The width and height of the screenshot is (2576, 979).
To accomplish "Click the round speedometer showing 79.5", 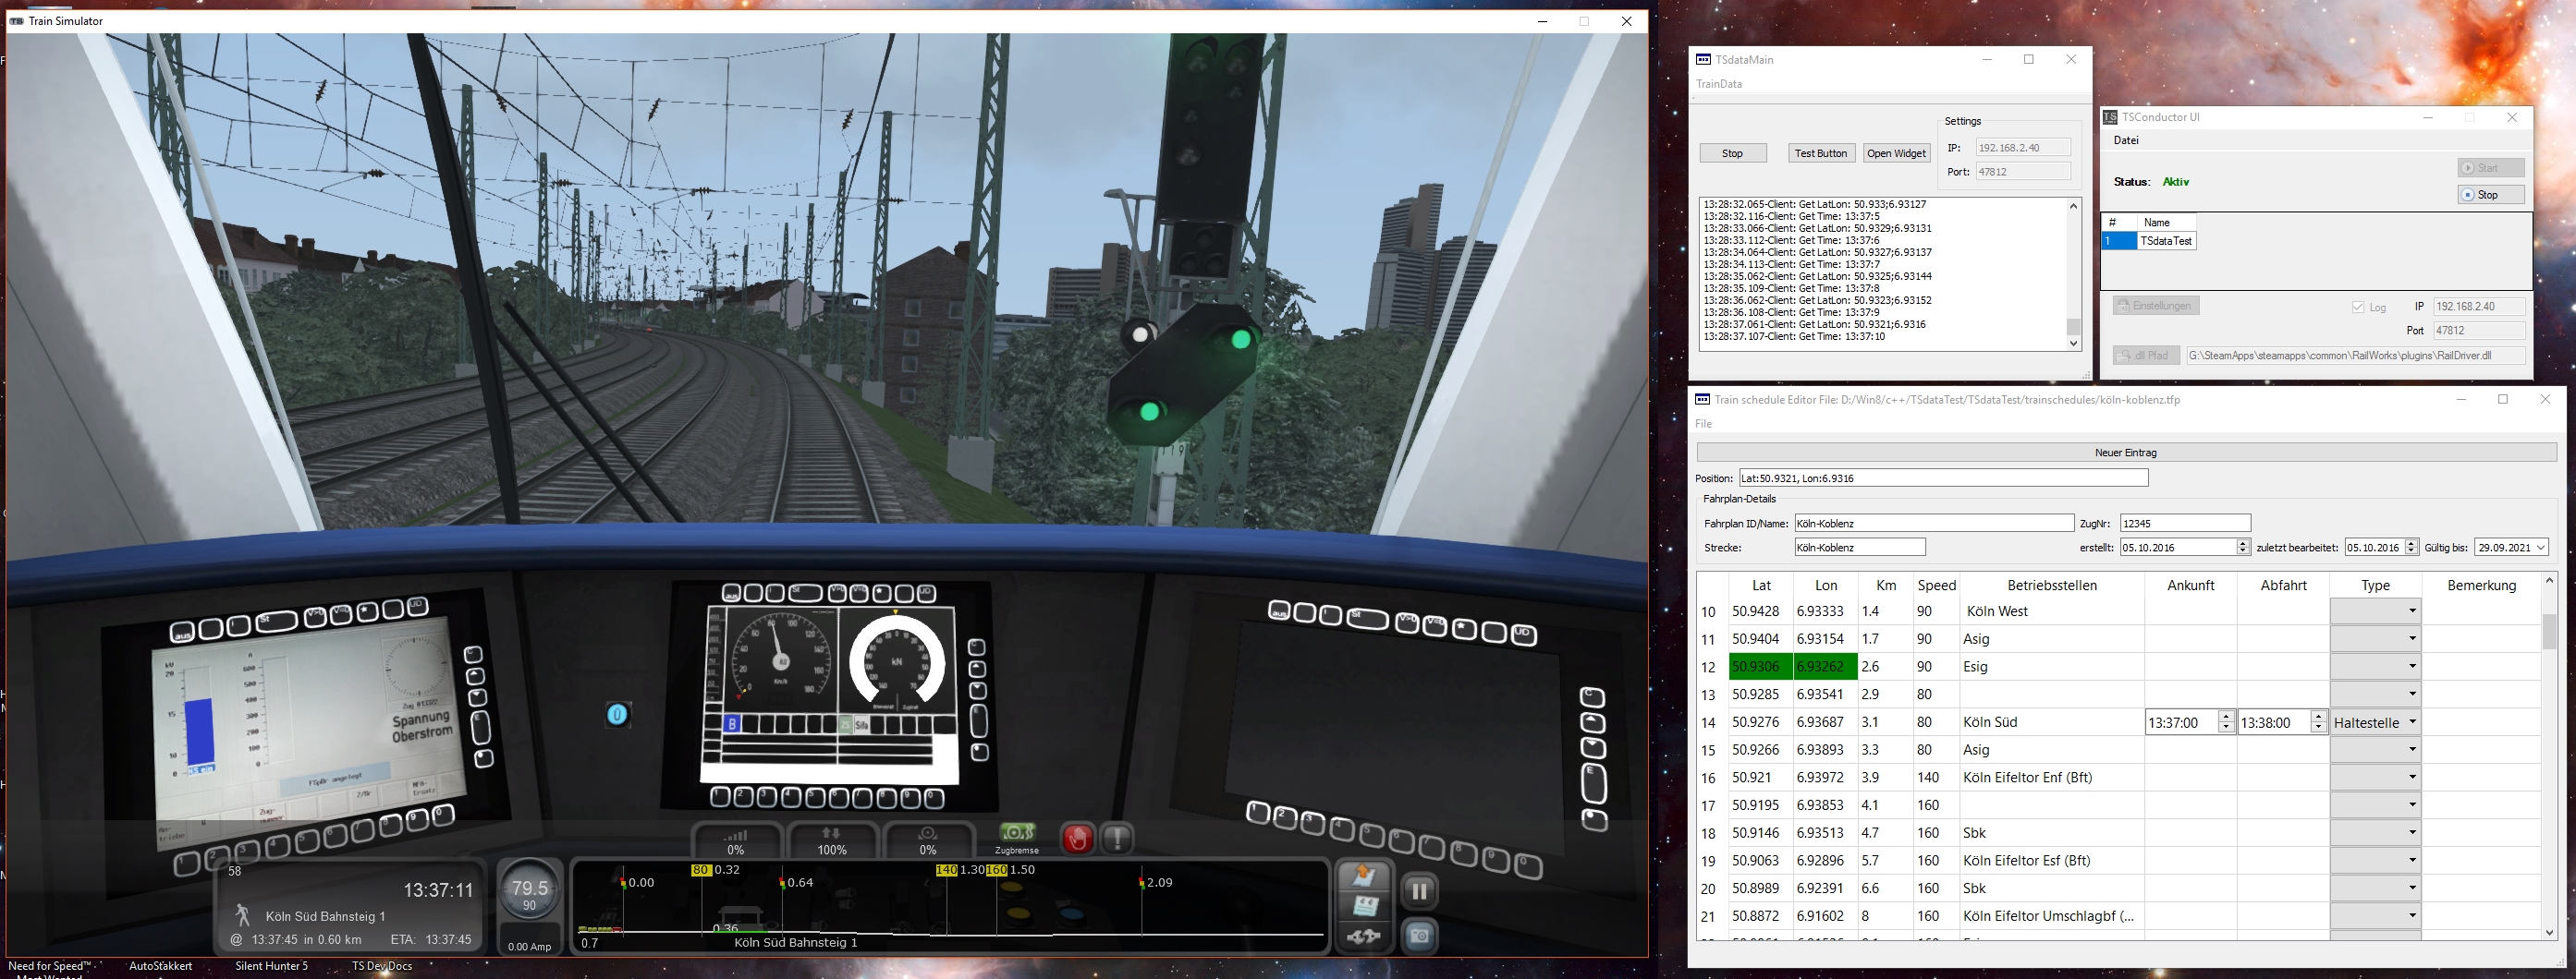I will click(529, 890).
